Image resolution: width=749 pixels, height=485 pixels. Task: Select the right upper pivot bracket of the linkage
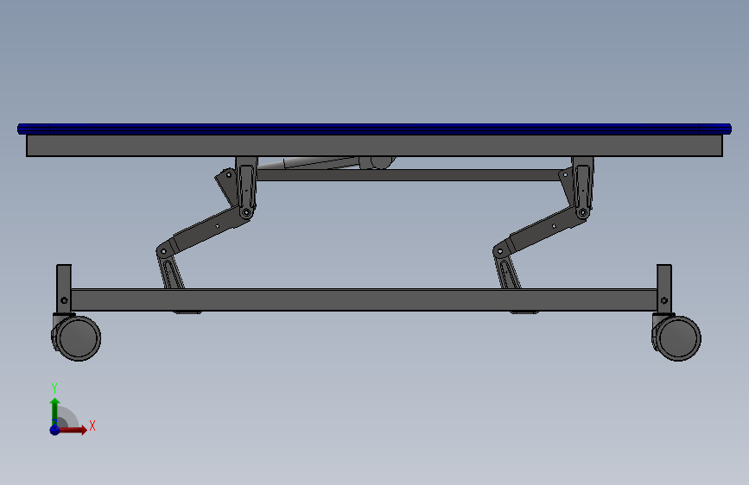click(x=583, y=186)
